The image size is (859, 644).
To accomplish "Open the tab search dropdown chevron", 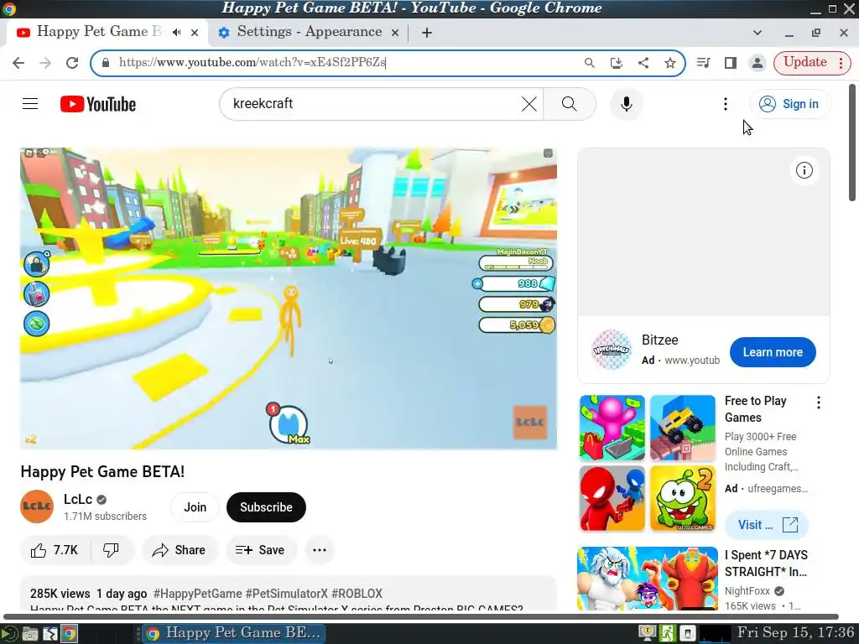I will tap(757, 33).
